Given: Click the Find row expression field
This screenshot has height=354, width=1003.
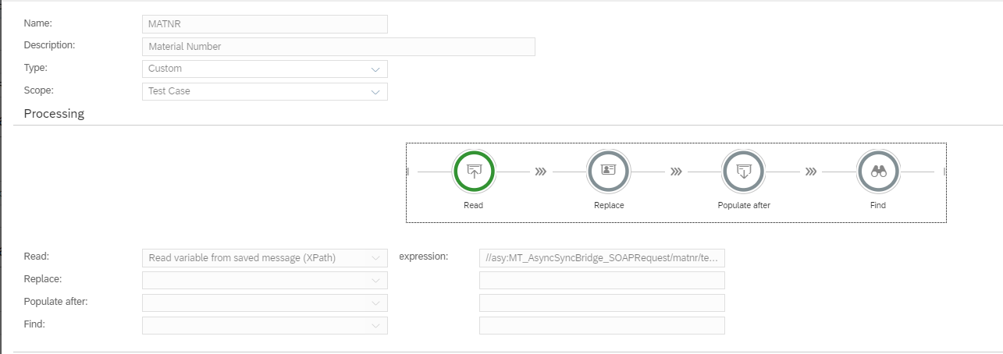Looking at the screenshot, I should click(602, 325).
